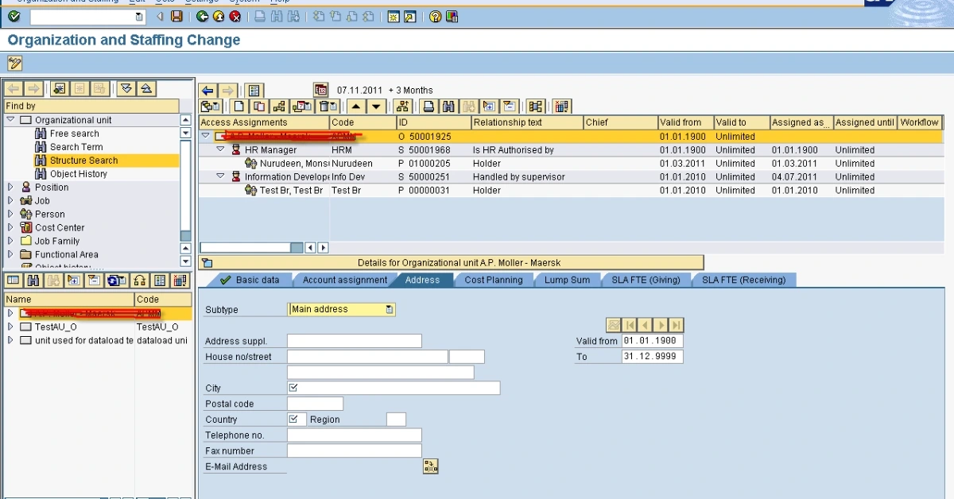The width and height of the screenshot is (954, 499).
Task: Move selected object down with the black down arrow
Action: (x=375, y=106)
